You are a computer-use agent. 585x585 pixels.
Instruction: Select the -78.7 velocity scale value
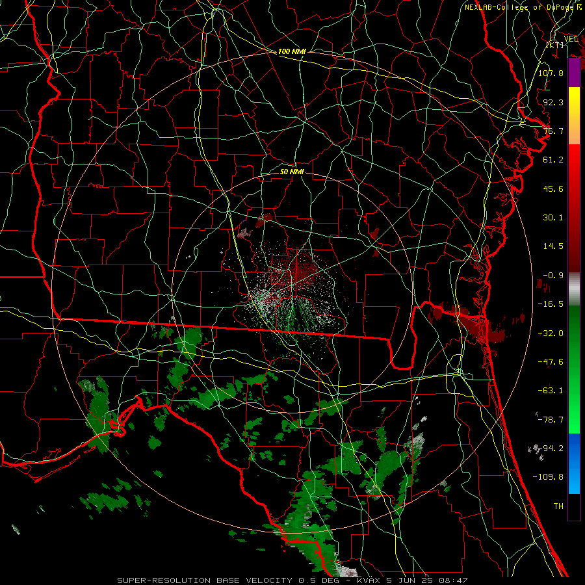(x=551, y=420)
